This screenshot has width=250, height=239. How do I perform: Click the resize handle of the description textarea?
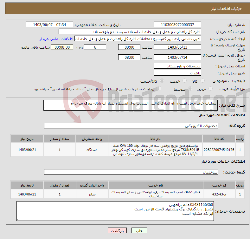point(45,109)
